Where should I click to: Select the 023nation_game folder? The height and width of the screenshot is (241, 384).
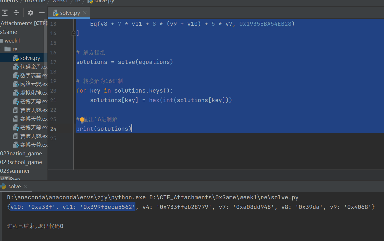click(x=21, y=154)
